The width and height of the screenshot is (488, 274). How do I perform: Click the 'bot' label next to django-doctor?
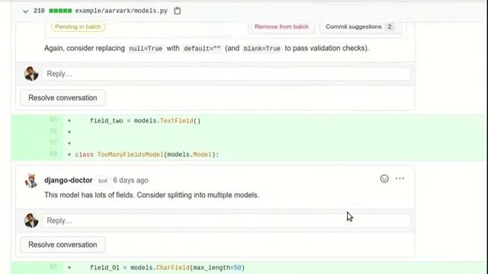103,180
